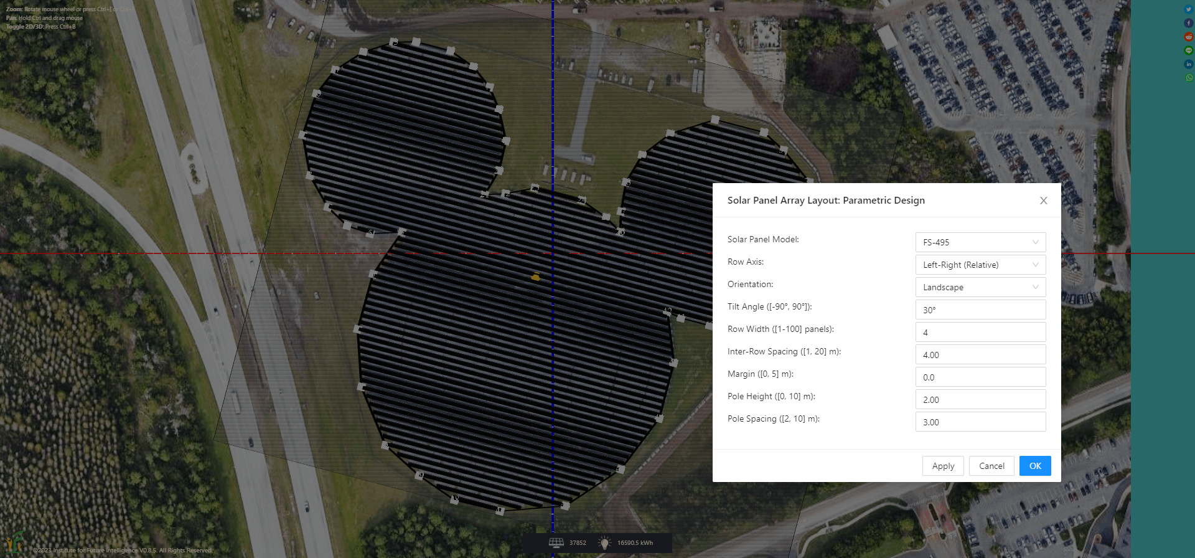Click the light bulb energy icon

[x=603, y=543]
